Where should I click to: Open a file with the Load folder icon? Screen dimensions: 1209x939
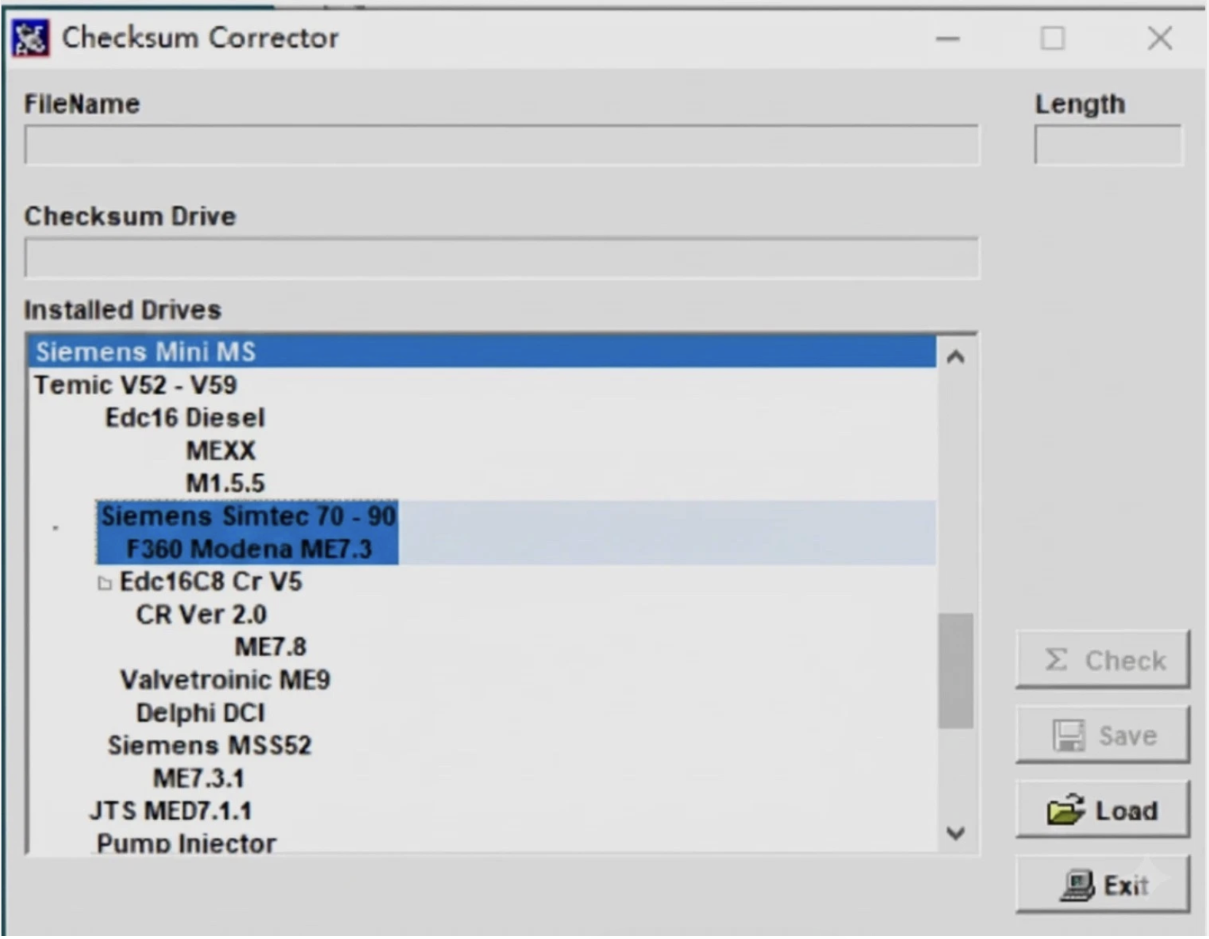[1065, 810]
